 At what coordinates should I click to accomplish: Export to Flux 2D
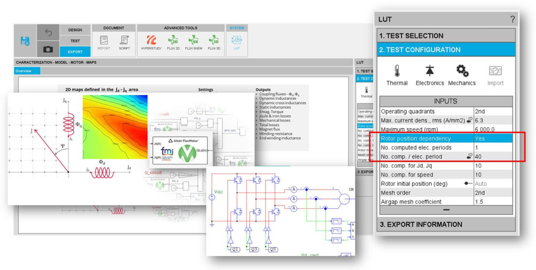click(173, 42)
